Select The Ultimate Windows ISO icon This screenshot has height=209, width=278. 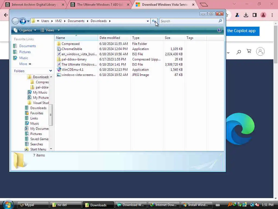click(x=59, y=64)
